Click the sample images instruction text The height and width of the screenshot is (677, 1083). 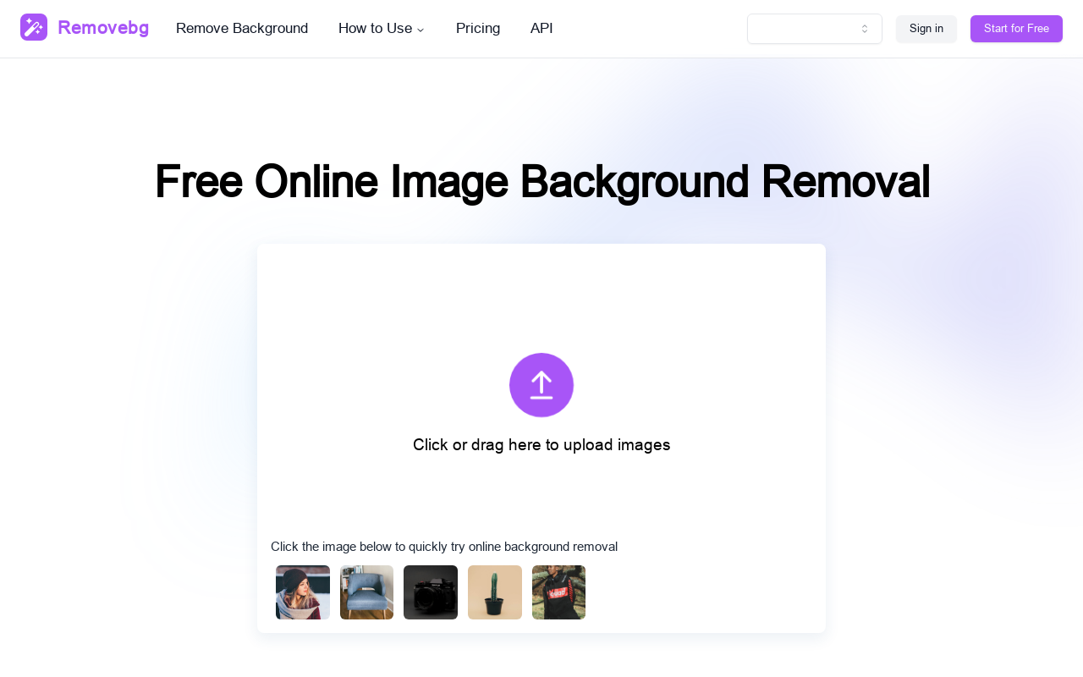click(444, 547)
